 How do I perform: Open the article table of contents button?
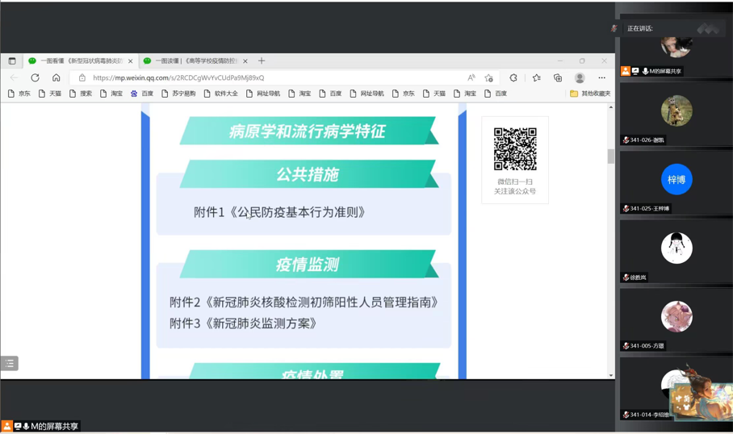[9, 364]
